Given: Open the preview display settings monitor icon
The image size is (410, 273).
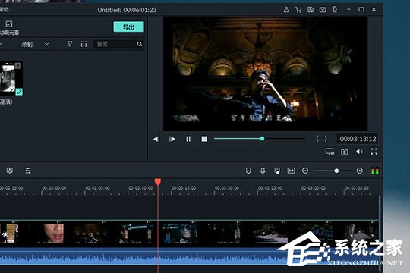Looking at the screenshot, I should pos(330,152).
